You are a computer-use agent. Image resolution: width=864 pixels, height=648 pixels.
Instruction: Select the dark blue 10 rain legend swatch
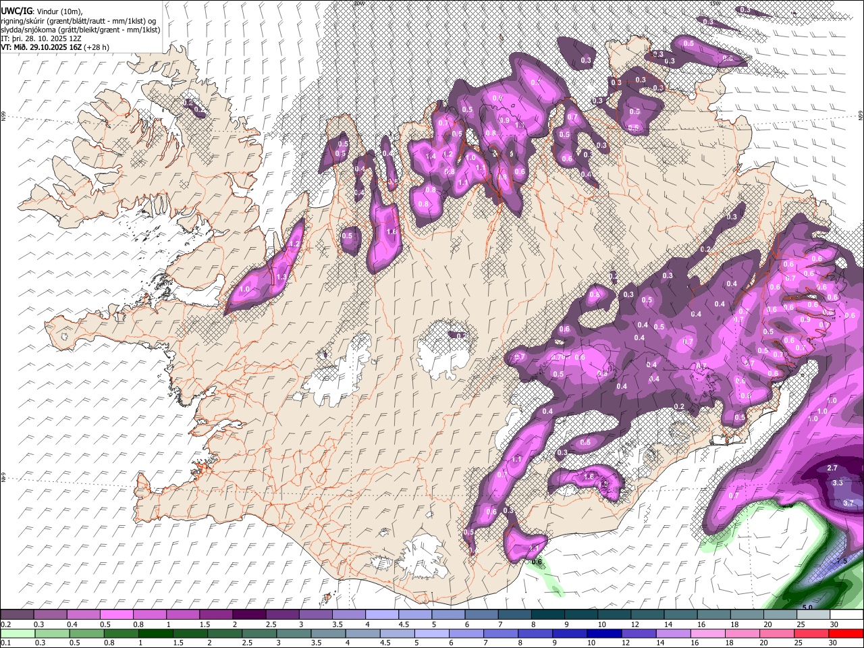pos(603,633)
